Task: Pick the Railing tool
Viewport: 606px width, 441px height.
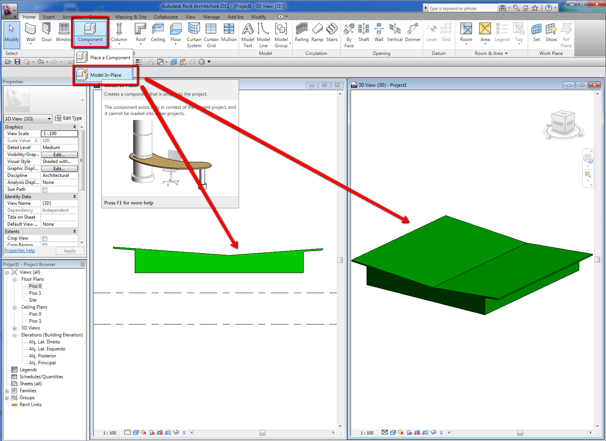Action: click(302, 33)
